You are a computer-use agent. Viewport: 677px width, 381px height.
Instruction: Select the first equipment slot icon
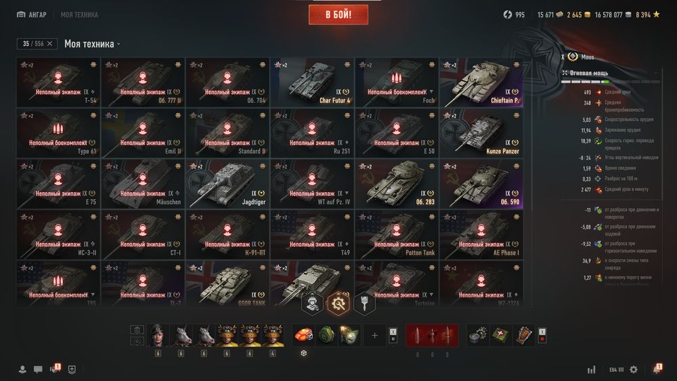303,335
